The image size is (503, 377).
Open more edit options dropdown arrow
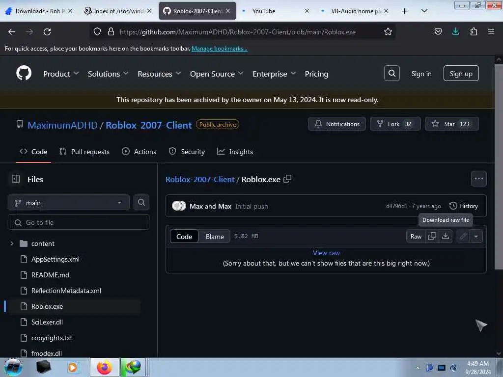[x=476, y=236]
